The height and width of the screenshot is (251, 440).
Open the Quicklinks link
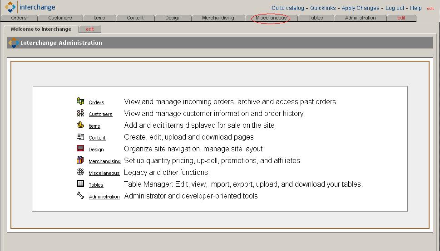(x=323, y=8)
